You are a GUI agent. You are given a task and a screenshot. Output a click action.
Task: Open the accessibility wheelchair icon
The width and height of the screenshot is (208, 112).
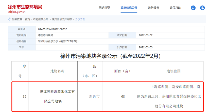pos(202,8)
